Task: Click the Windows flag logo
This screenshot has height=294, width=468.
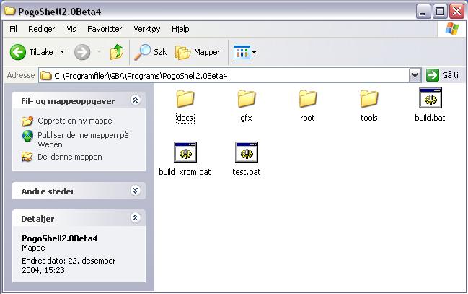Action: [452, 29]
